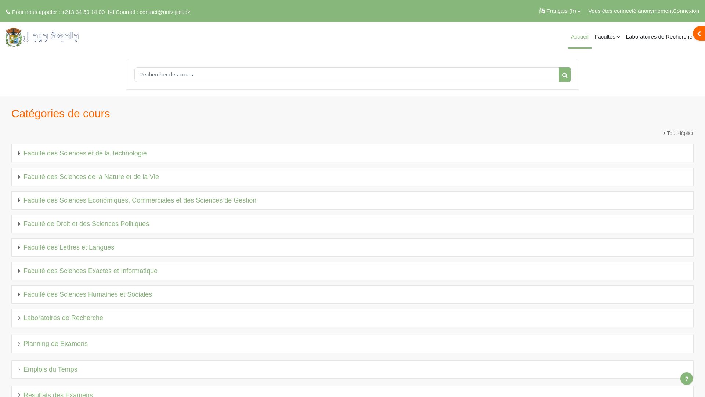The image size is (705, 397).
Task: Open the Facultés dropdown menu
Action: 607,37
